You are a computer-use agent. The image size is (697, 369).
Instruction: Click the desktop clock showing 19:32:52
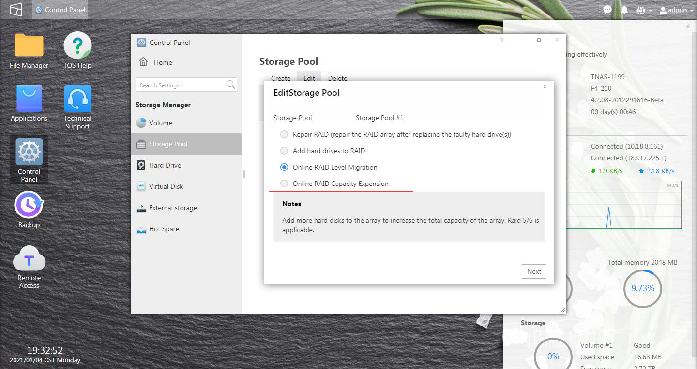pyautogui.click(x=45, y=350)
